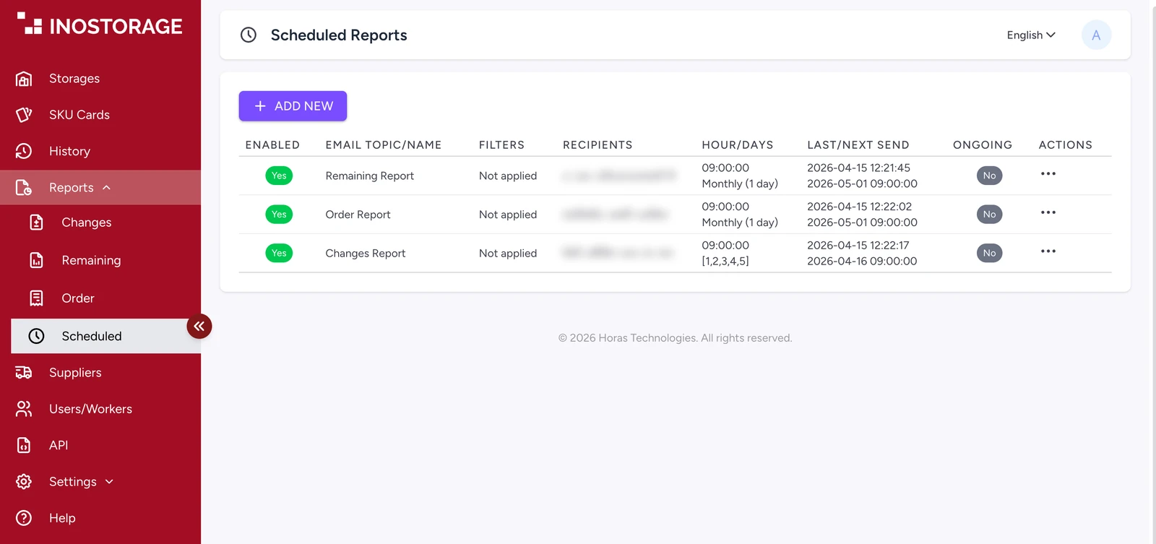Click the Horas Technologies copyright text
Screen dimensions: 1156x544
click(x=675, y=337)
